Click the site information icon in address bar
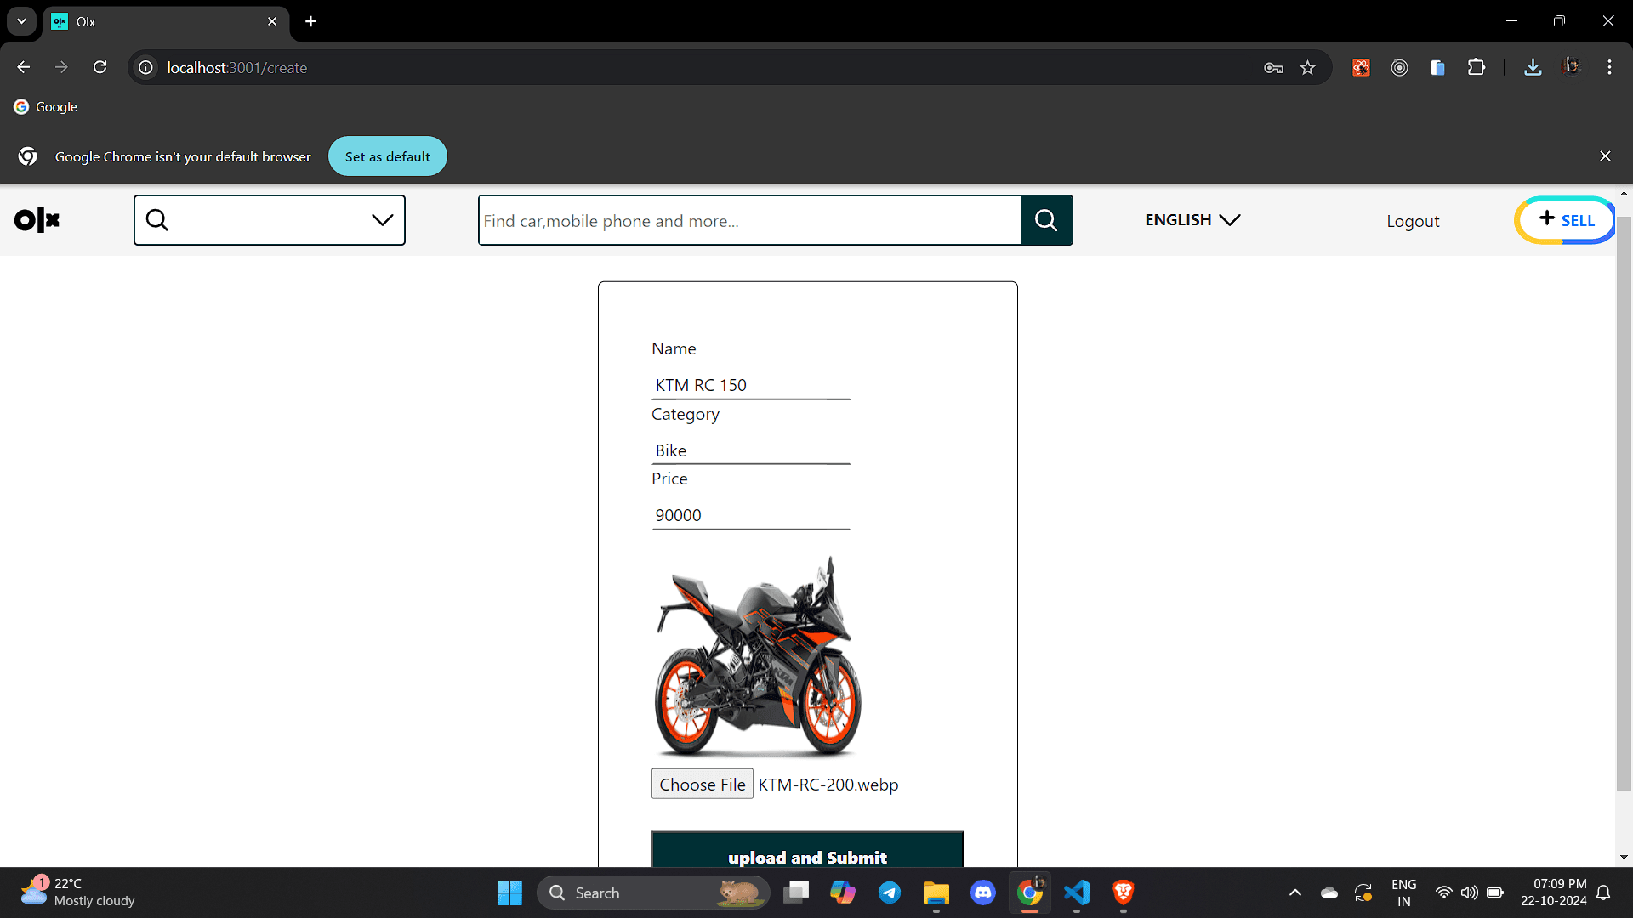The width and height of the screenshot is (1633, 918). click(146, 67)
